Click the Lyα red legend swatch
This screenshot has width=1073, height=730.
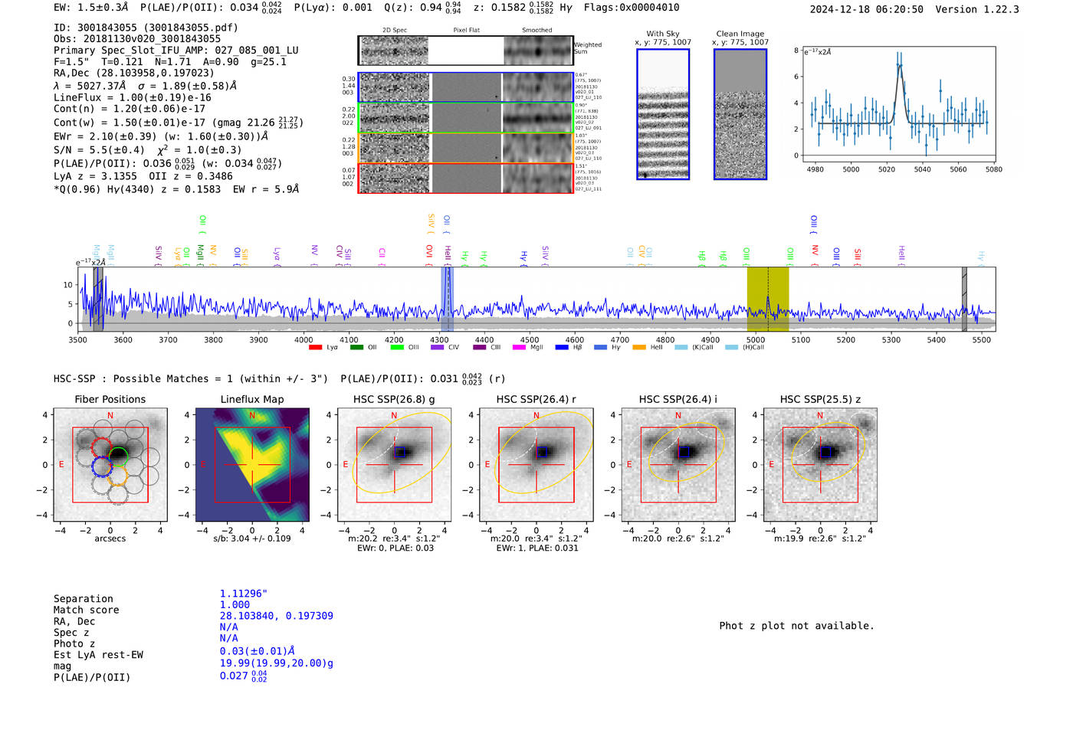coord(315,348)
